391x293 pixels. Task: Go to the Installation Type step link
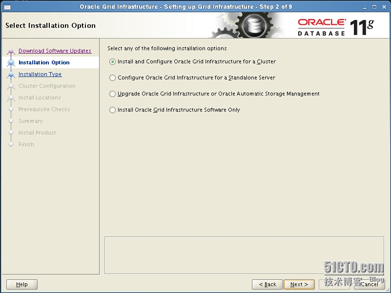40,74
